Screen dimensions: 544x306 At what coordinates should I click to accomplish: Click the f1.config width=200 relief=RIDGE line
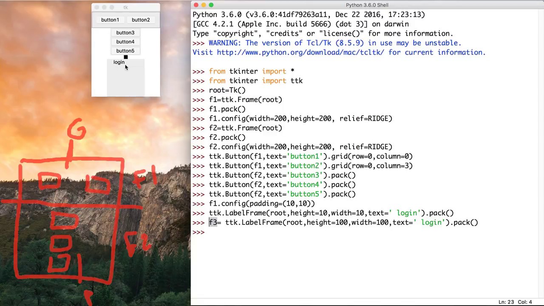[x=300, y=119]
